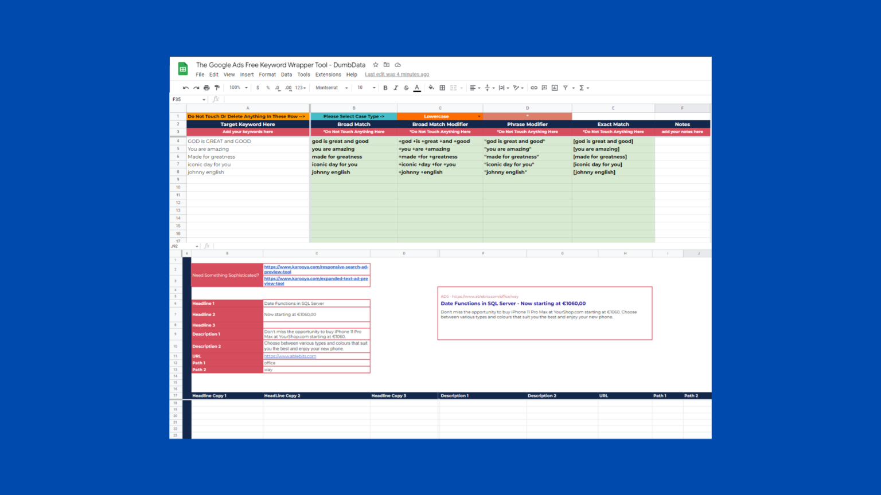This screenshot has height=495, width=881.
Task: Toggle bold formatting
Action: [x=385, y=87]
